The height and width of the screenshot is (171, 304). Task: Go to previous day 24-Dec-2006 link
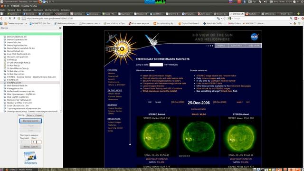178,102
